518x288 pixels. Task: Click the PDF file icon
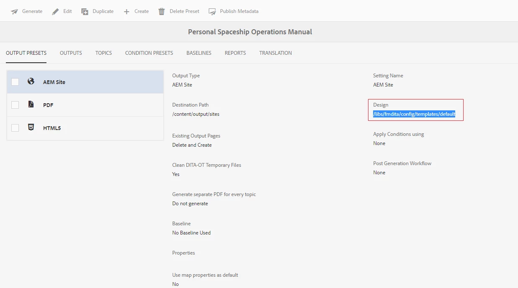31,104
